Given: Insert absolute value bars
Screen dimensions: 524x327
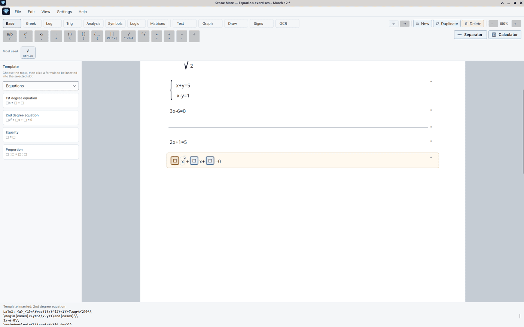Looking at the screenshot, I should coord(112,36).
